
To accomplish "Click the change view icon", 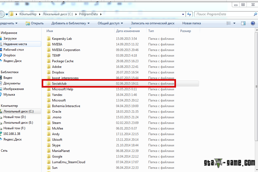I will (x=229, y=23).
